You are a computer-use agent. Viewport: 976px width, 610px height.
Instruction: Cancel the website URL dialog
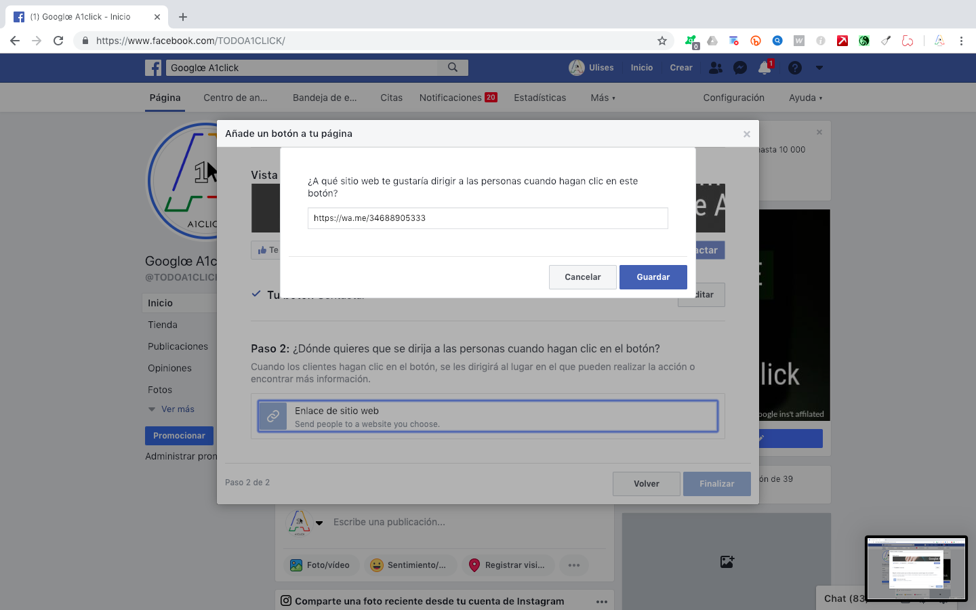tap(582, 277)
